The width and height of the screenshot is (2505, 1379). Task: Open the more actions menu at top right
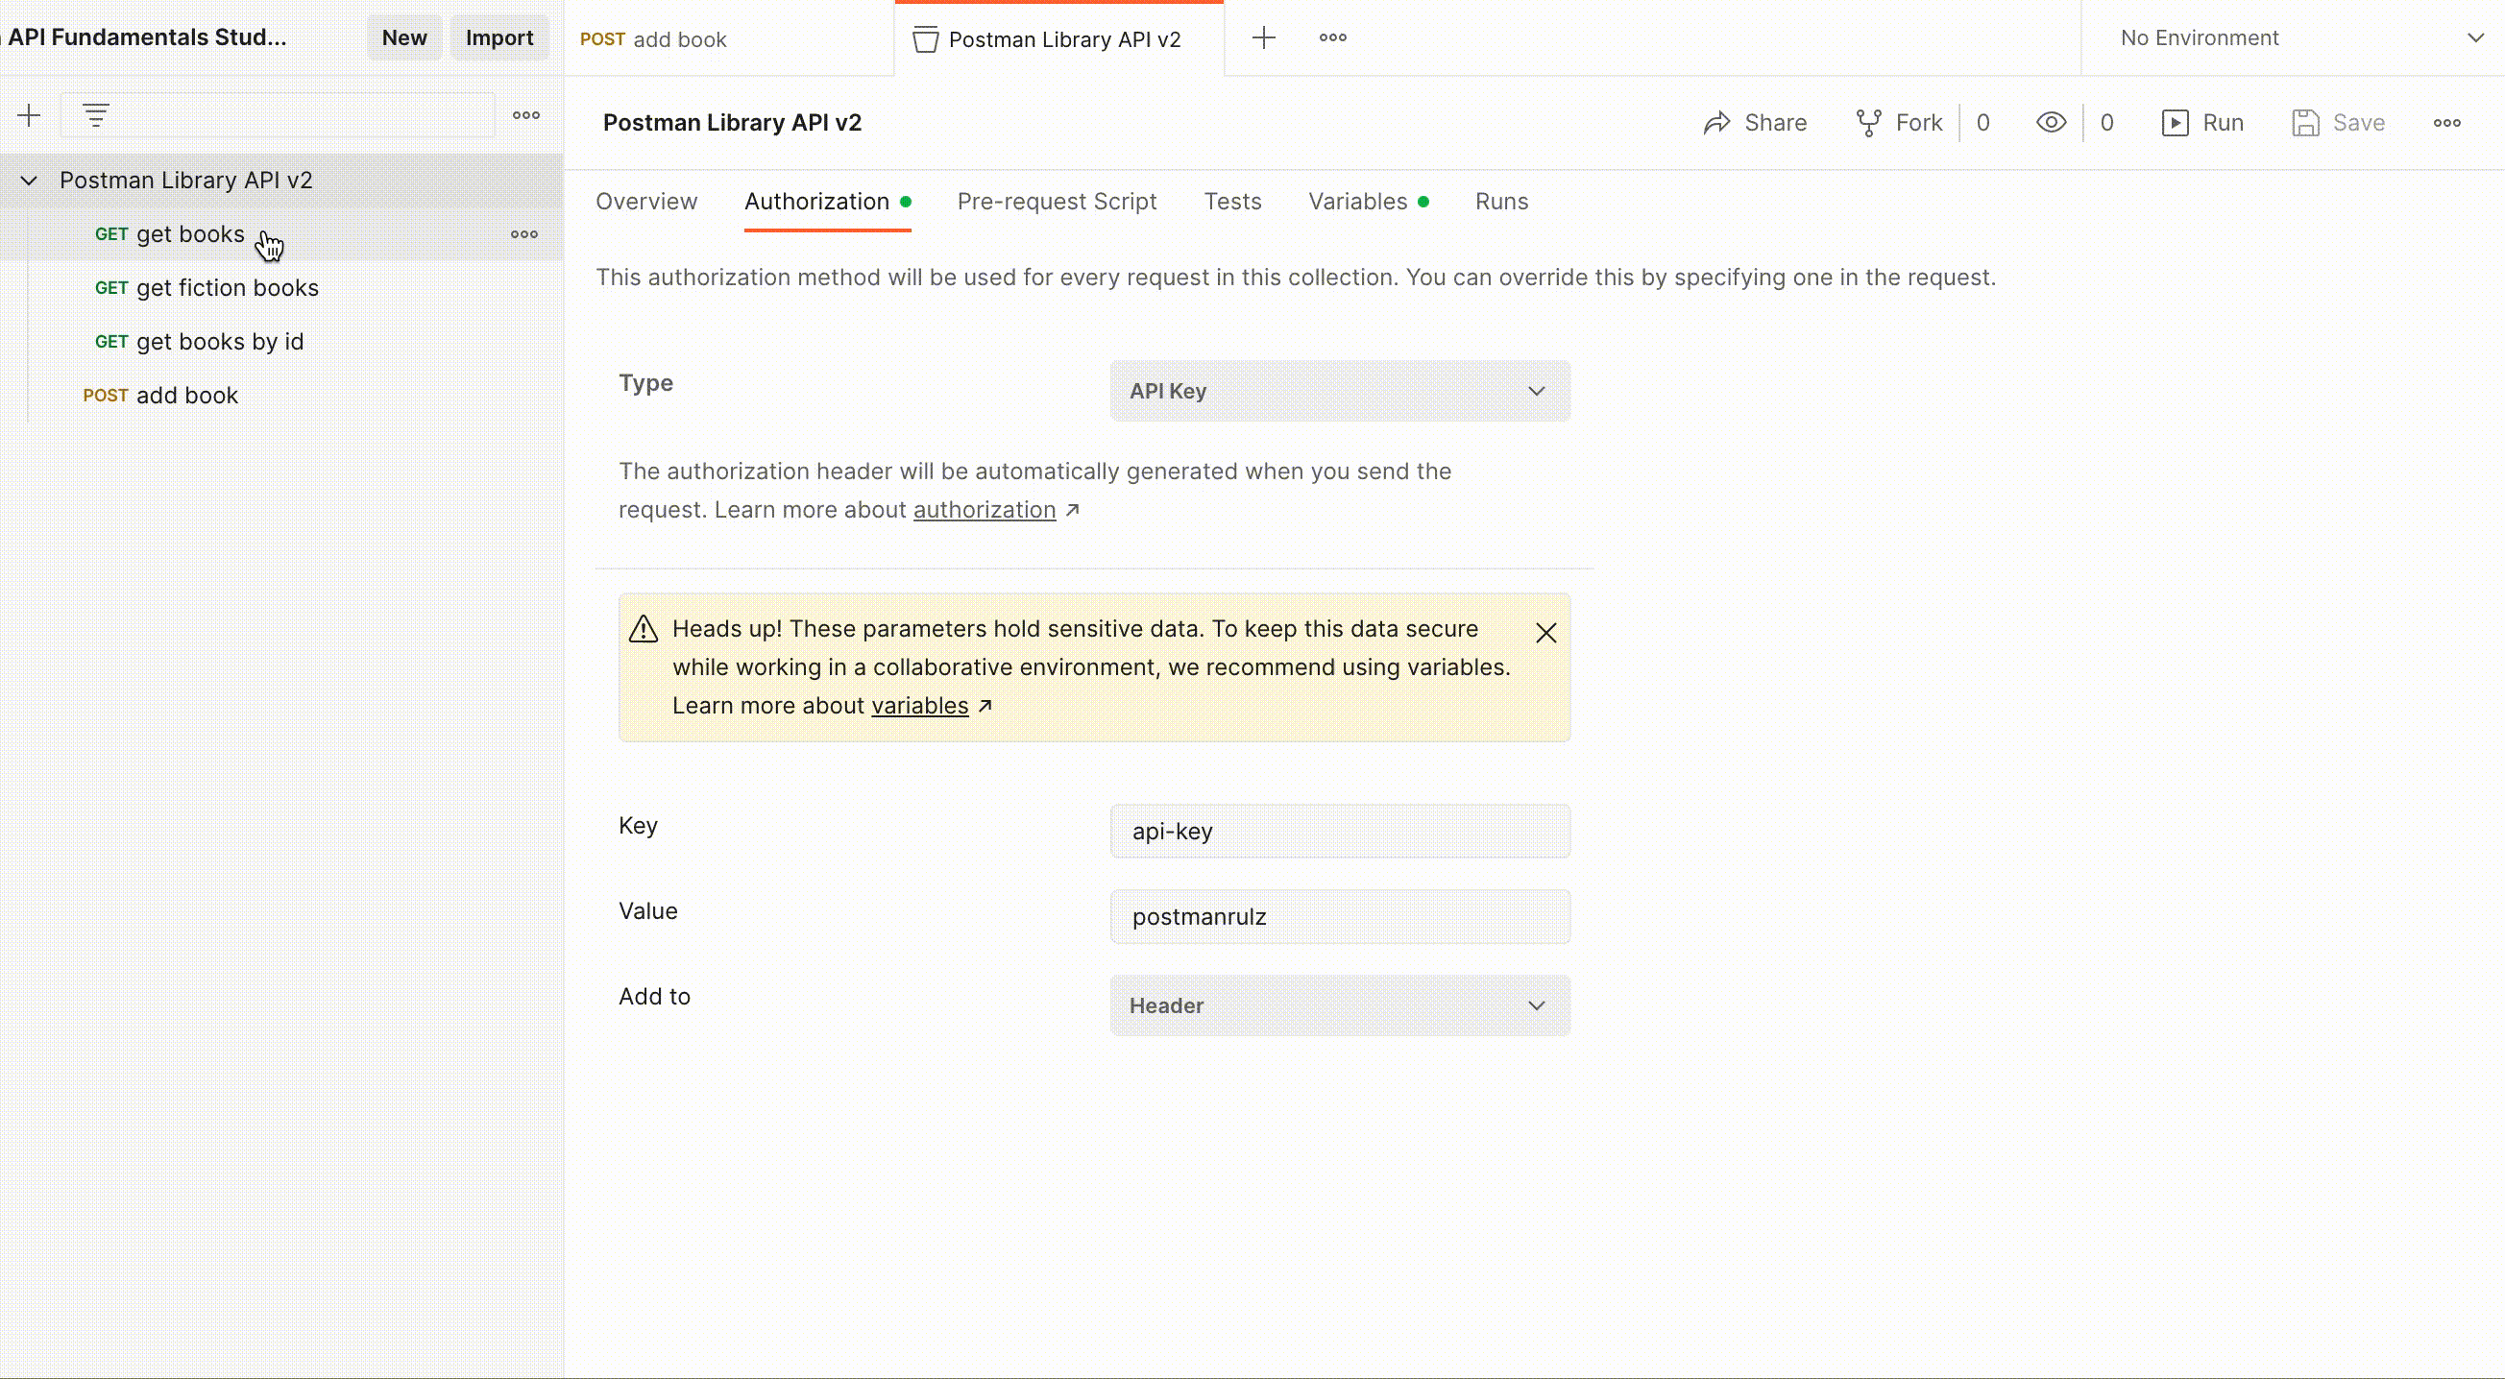[2448, 123]
